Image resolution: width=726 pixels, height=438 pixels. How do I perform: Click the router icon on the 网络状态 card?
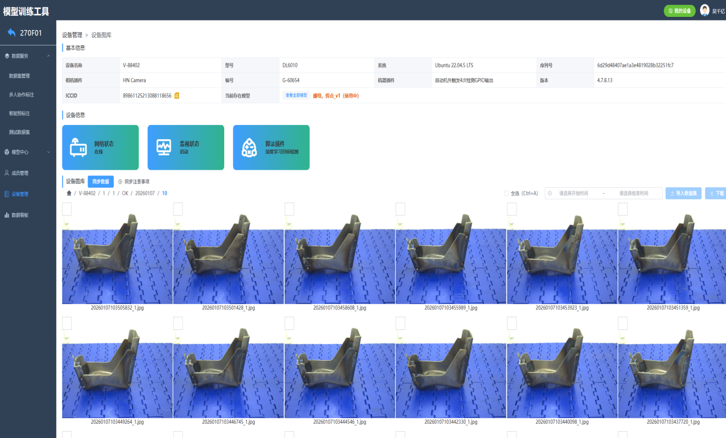78,148
